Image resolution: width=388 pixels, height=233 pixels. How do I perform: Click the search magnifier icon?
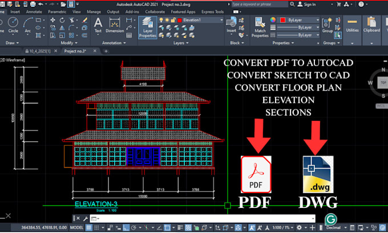pyautogui.click(x=292, y=4)
